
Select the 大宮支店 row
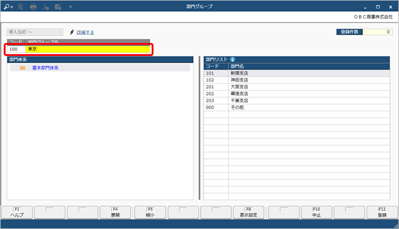[x=296, y=87]
